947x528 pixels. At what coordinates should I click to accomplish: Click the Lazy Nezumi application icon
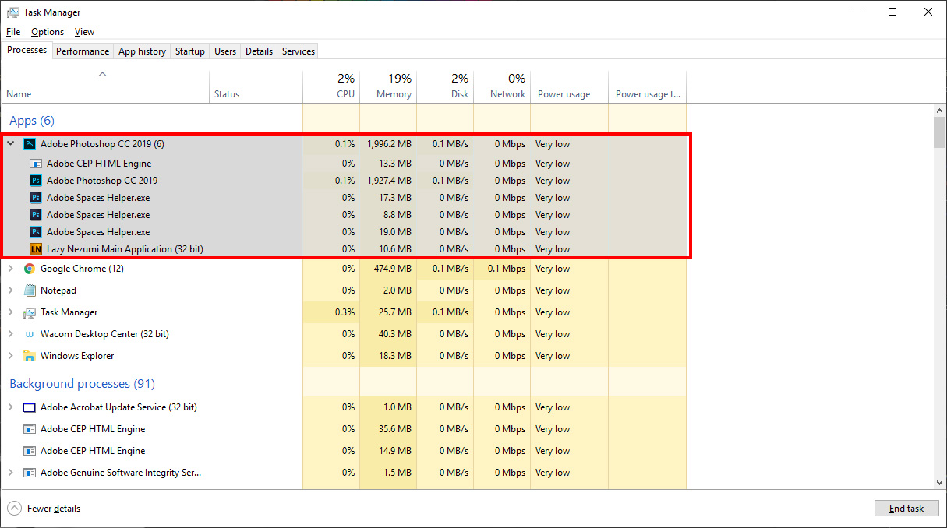coord(35,249)
